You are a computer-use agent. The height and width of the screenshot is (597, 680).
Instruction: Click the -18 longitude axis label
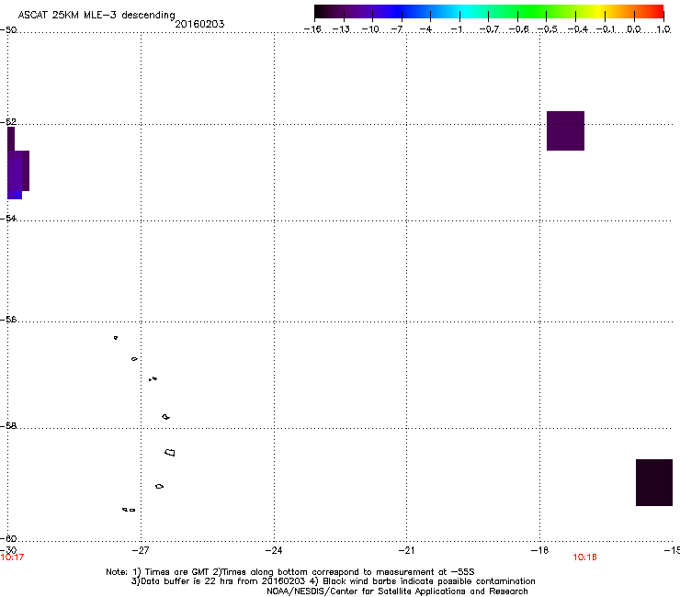point(539,550)
